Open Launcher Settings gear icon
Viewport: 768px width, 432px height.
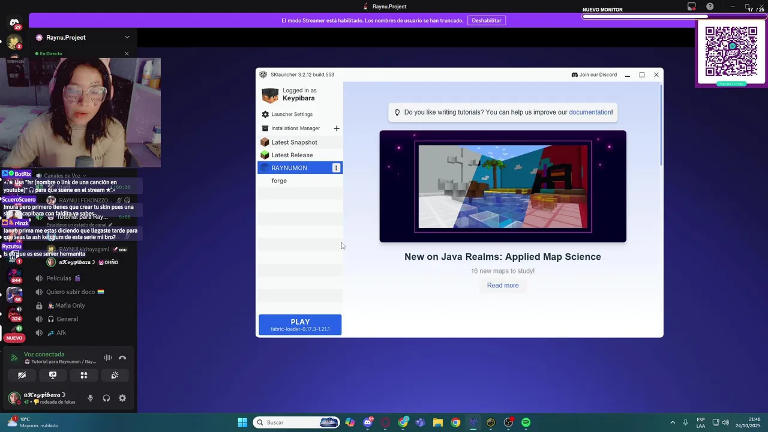[265, 114]
